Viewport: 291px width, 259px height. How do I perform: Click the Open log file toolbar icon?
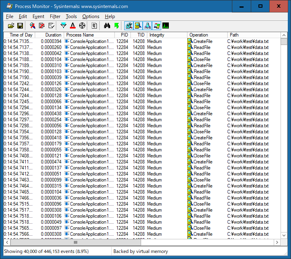click(11, 26)
